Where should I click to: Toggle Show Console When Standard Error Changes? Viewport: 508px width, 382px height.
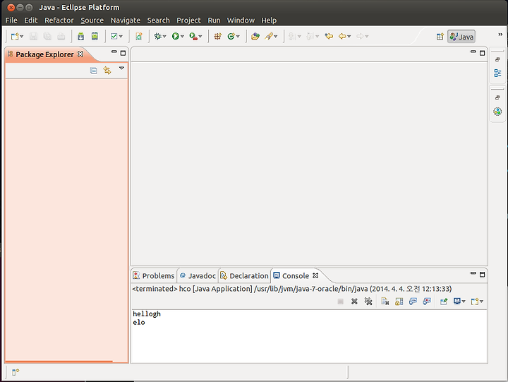[427, 302]
